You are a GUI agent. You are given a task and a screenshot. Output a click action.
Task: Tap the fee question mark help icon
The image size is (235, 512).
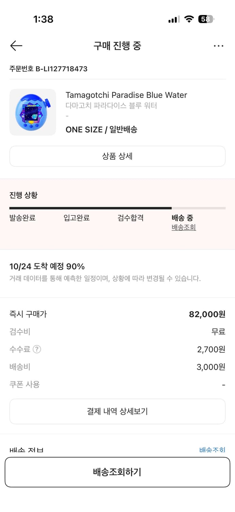[37, 349]
